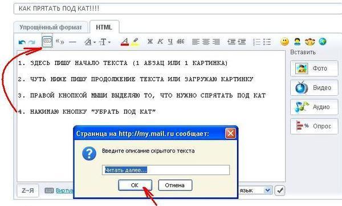Pick the yellow highlight marker tool
342x206 pixels.
pos(135,42)
